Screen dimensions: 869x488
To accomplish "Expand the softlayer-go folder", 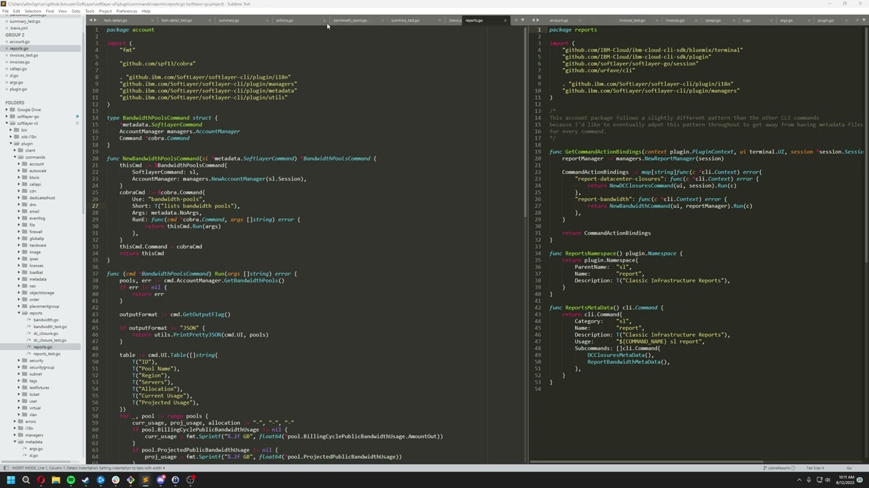I will click(7, 116).
